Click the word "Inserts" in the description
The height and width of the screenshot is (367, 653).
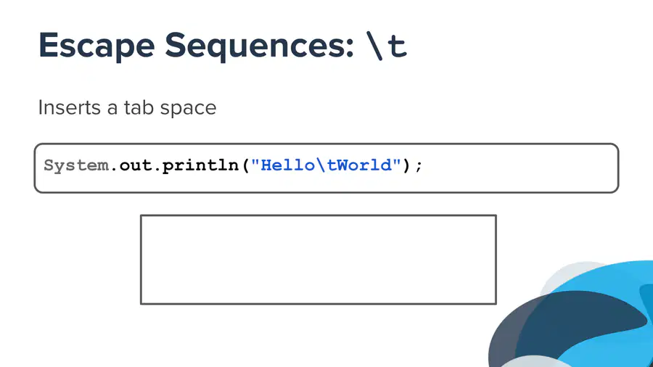70,107
